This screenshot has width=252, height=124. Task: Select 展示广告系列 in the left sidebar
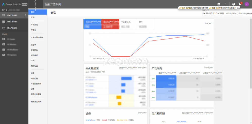[12, 28]
